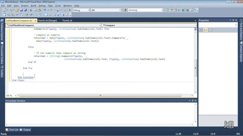Open the Edit menu
Screen dimensions: 243x136
(x=9, y=6)
